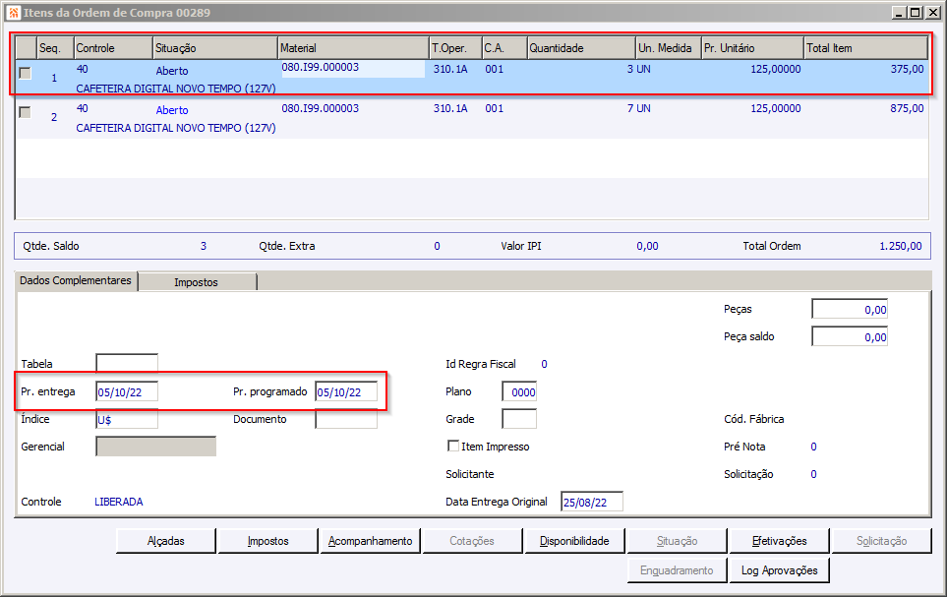Screen dimensions: 947x597
Task: Click the Alçadas button
Action: coord(165,541)
